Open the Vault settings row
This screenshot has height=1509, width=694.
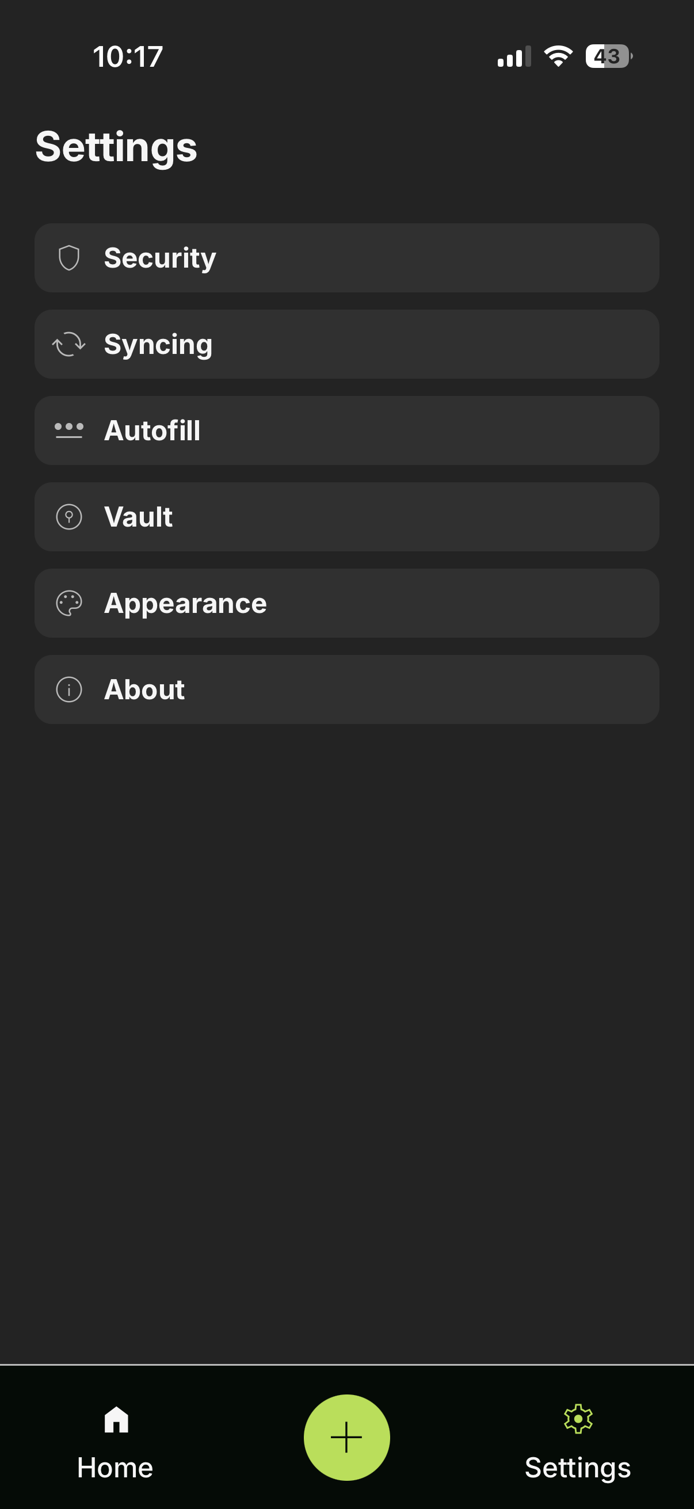(x=346, y=516)
